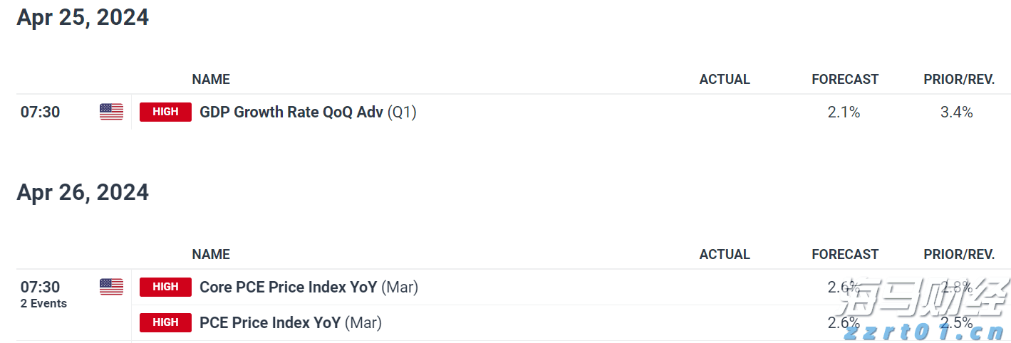Click the 3.4% prior value for GDP
This screenshot has height=343, width=1011.
pyautogui.click(x=957, y=112)
